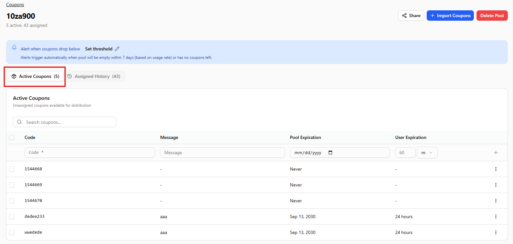Select checkbox for coupon 1544670
Viewport: 513px width, 244px height.
coord(12,201)
